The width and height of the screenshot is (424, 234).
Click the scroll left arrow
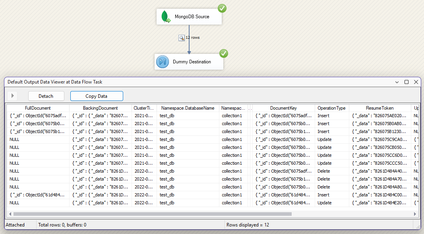[x=10, y=214]
